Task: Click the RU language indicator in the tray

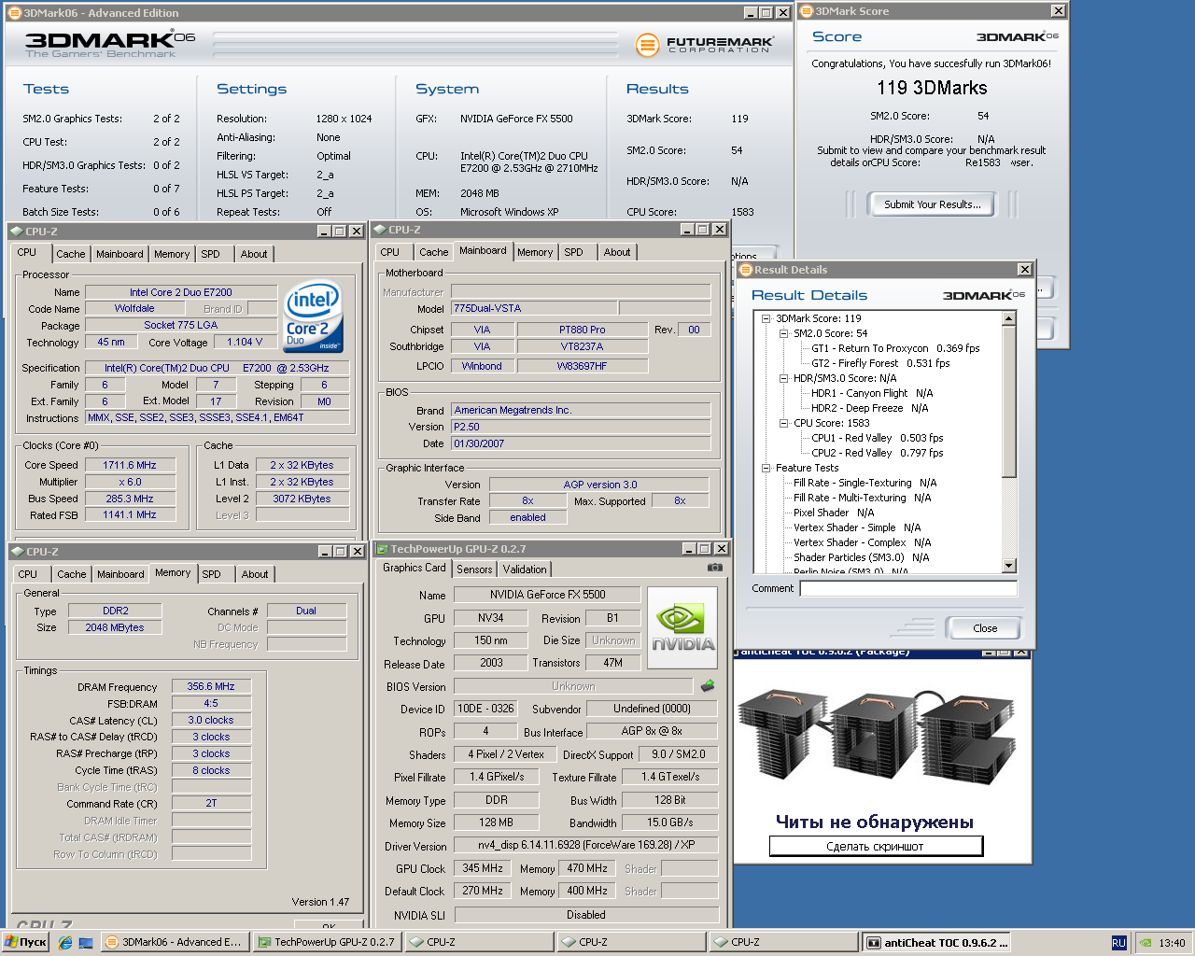Action: pyautogui.click(x=1119, y=943)
